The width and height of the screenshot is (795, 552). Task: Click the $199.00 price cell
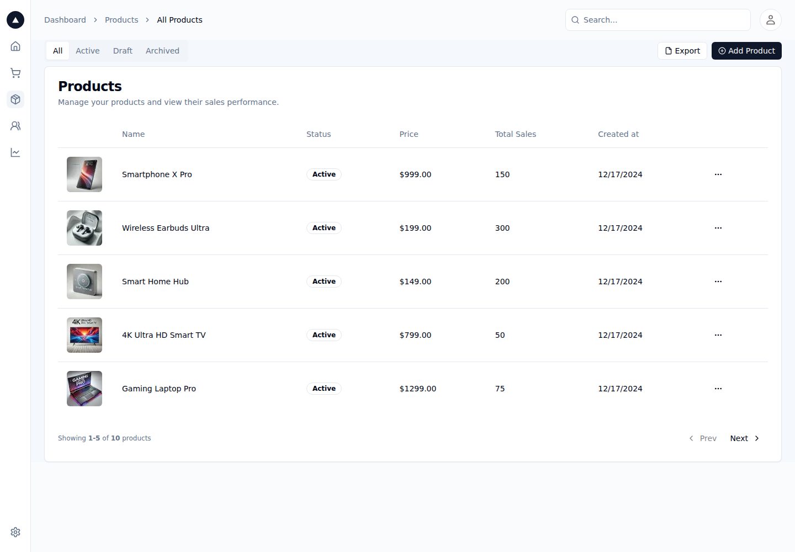tap(415, 228)
